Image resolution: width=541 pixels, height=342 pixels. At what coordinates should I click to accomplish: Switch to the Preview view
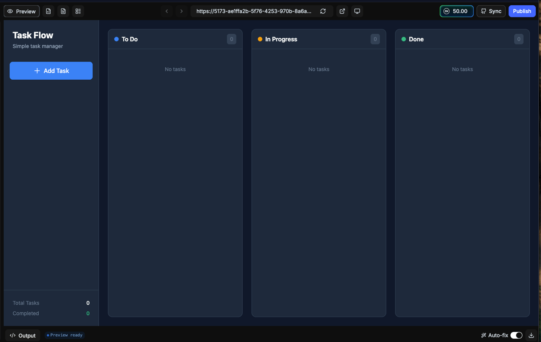21,11
